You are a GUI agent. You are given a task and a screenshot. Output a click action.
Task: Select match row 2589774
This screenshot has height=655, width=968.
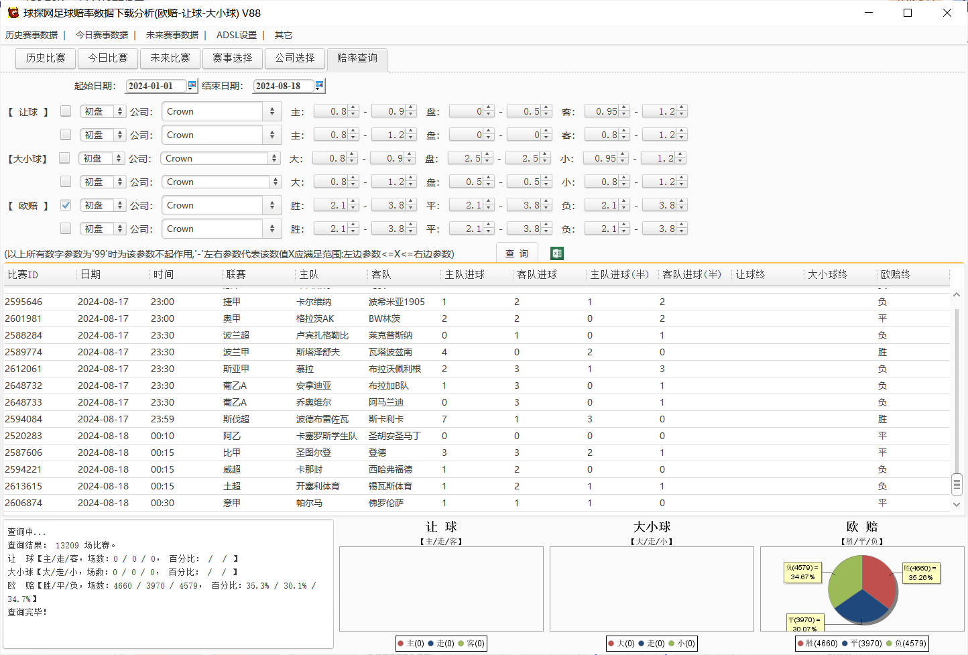pos(477,352)
